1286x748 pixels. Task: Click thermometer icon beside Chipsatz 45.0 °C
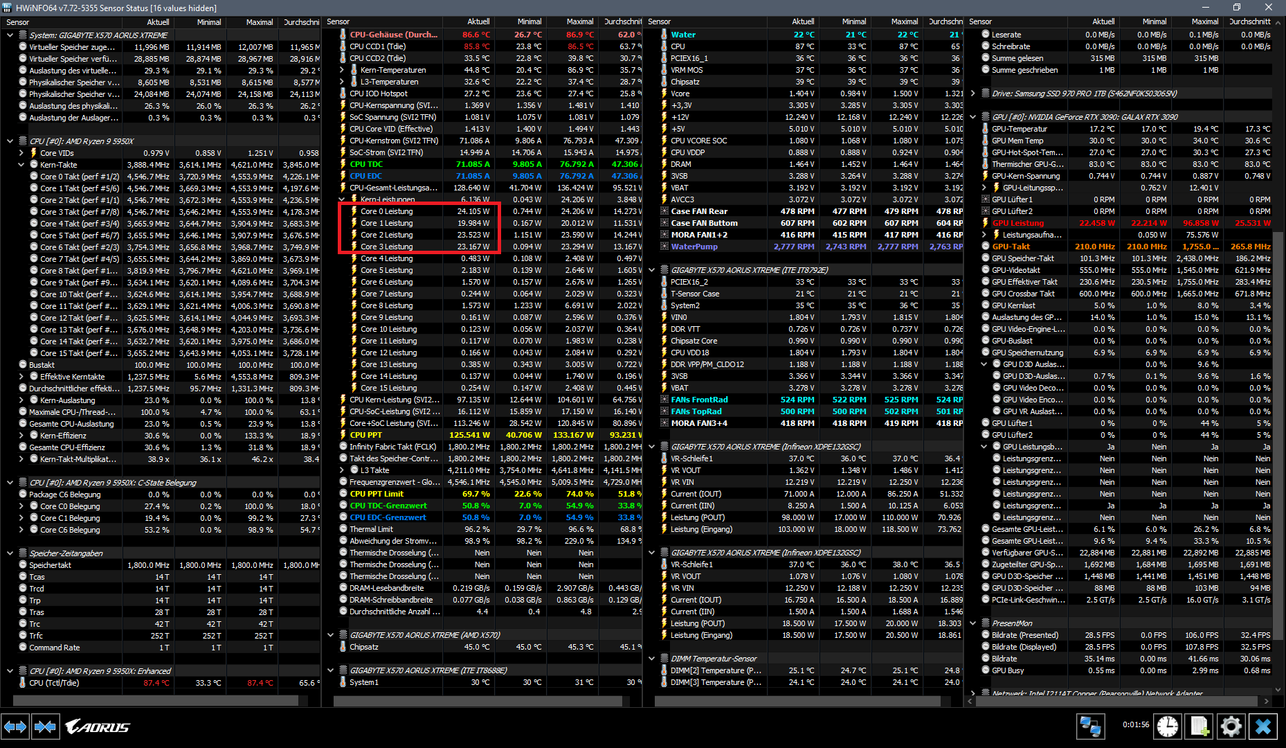click(x=343, y=647)
